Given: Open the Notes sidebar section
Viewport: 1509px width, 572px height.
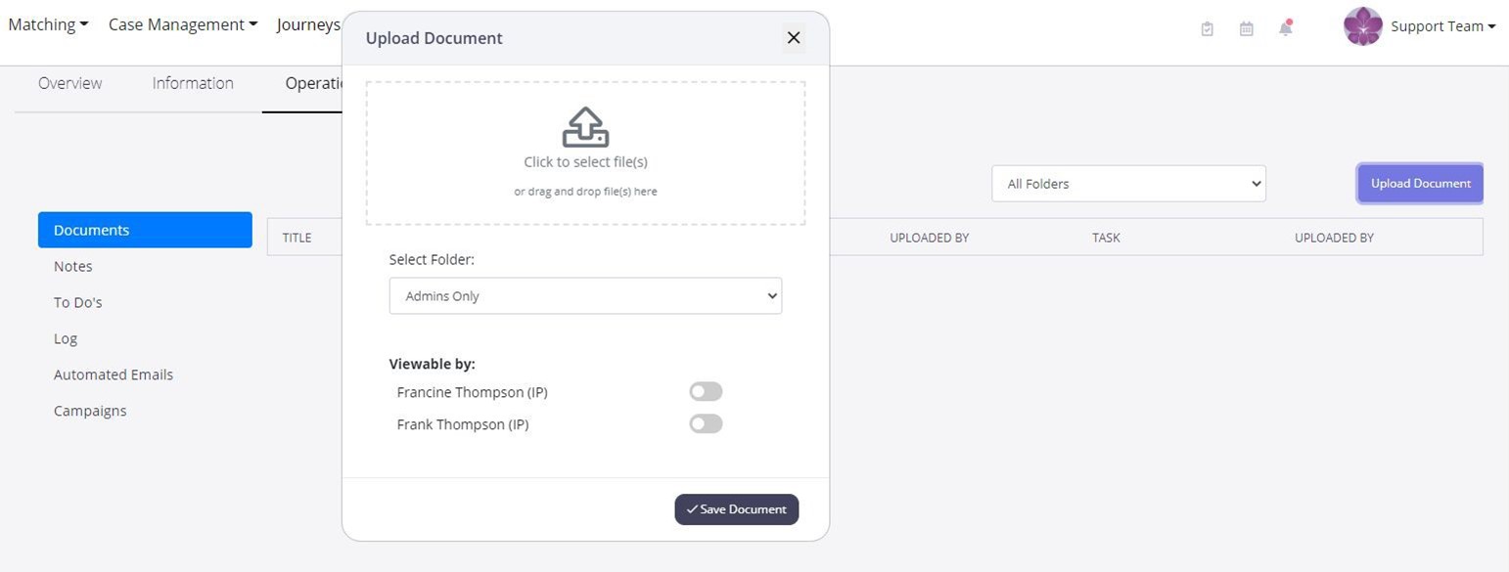Looking at the screenshot, I should [72, 265].
